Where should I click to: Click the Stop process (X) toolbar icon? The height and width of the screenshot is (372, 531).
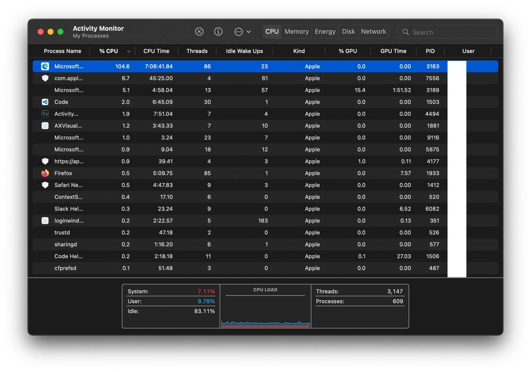coord(199,32)
